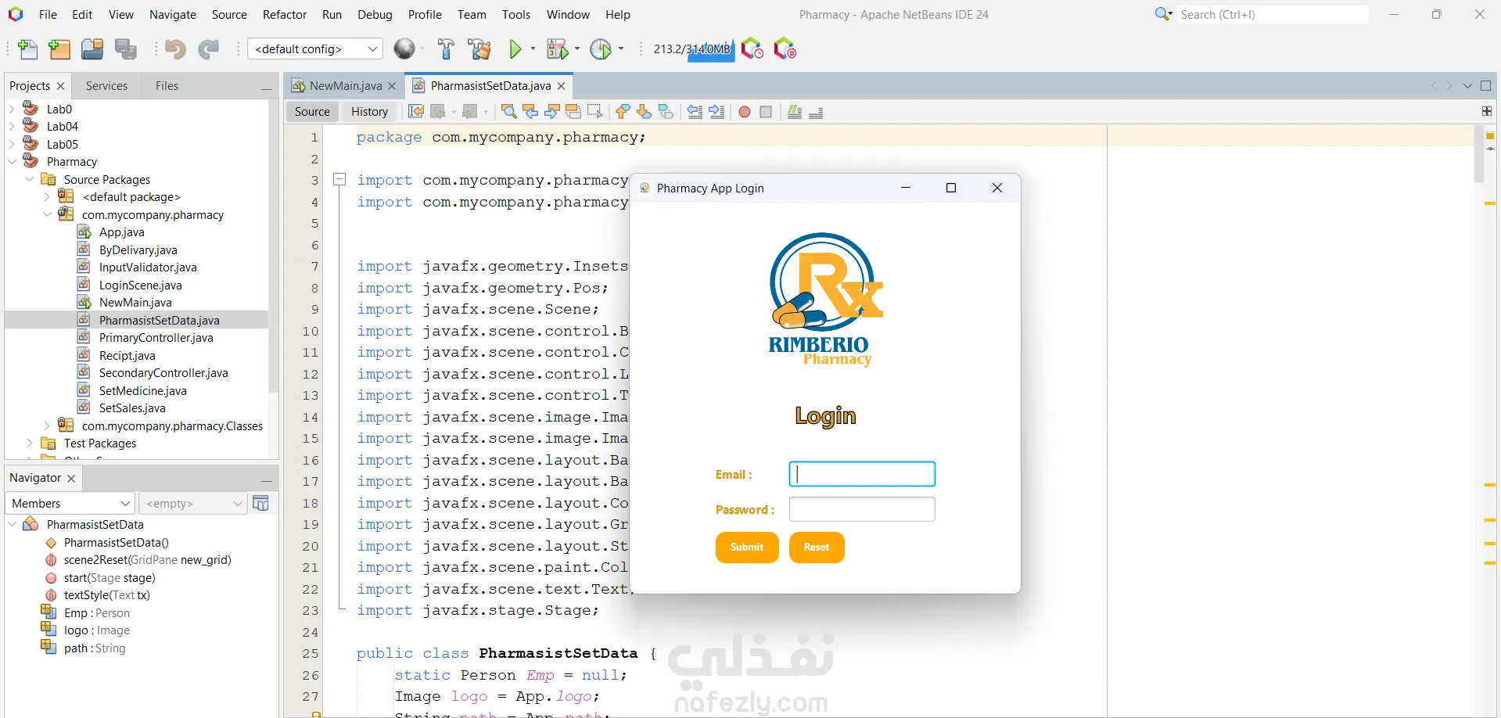1501x718 pixels.
Task: Click the Redo arrow icon
Action: click(x=208, y=49)
